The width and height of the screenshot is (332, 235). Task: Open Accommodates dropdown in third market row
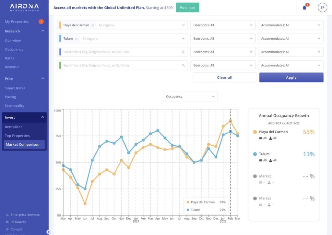tap(291, 52)
